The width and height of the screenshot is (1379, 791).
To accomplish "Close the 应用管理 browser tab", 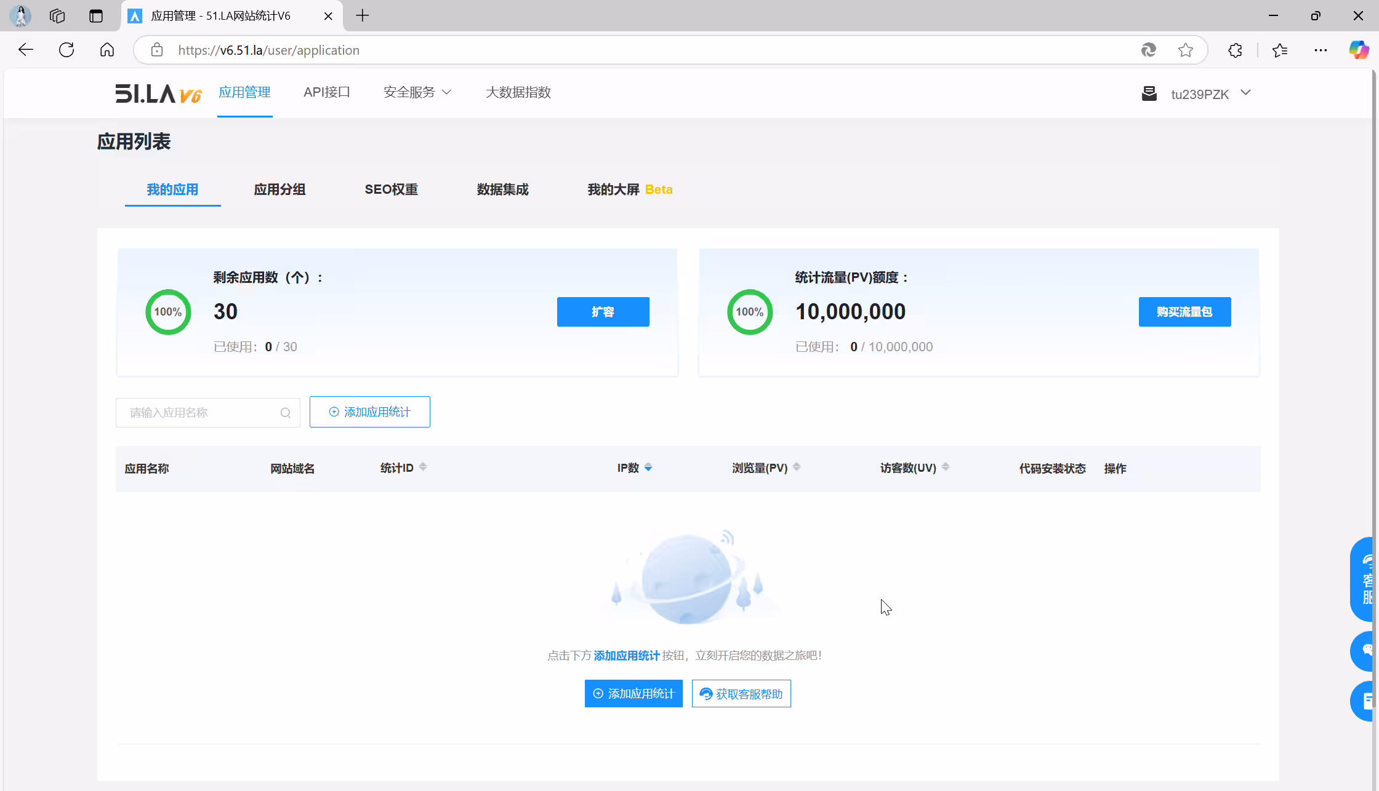I will 328,16.
